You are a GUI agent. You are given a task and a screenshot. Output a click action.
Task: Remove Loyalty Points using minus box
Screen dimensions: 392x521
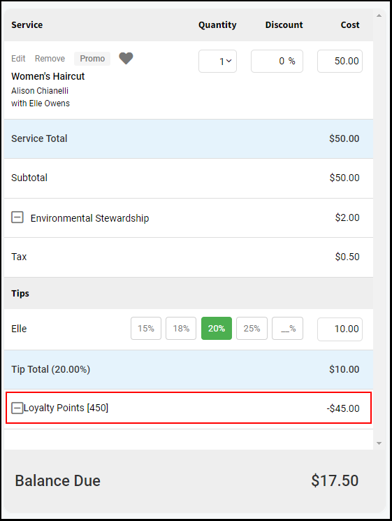click(17, 408)
